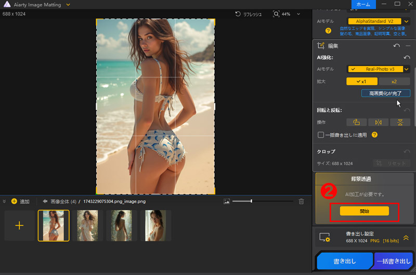Expand the 書き出し設定 panel chevron
416x275 pixels.
(x=406, y=237)
